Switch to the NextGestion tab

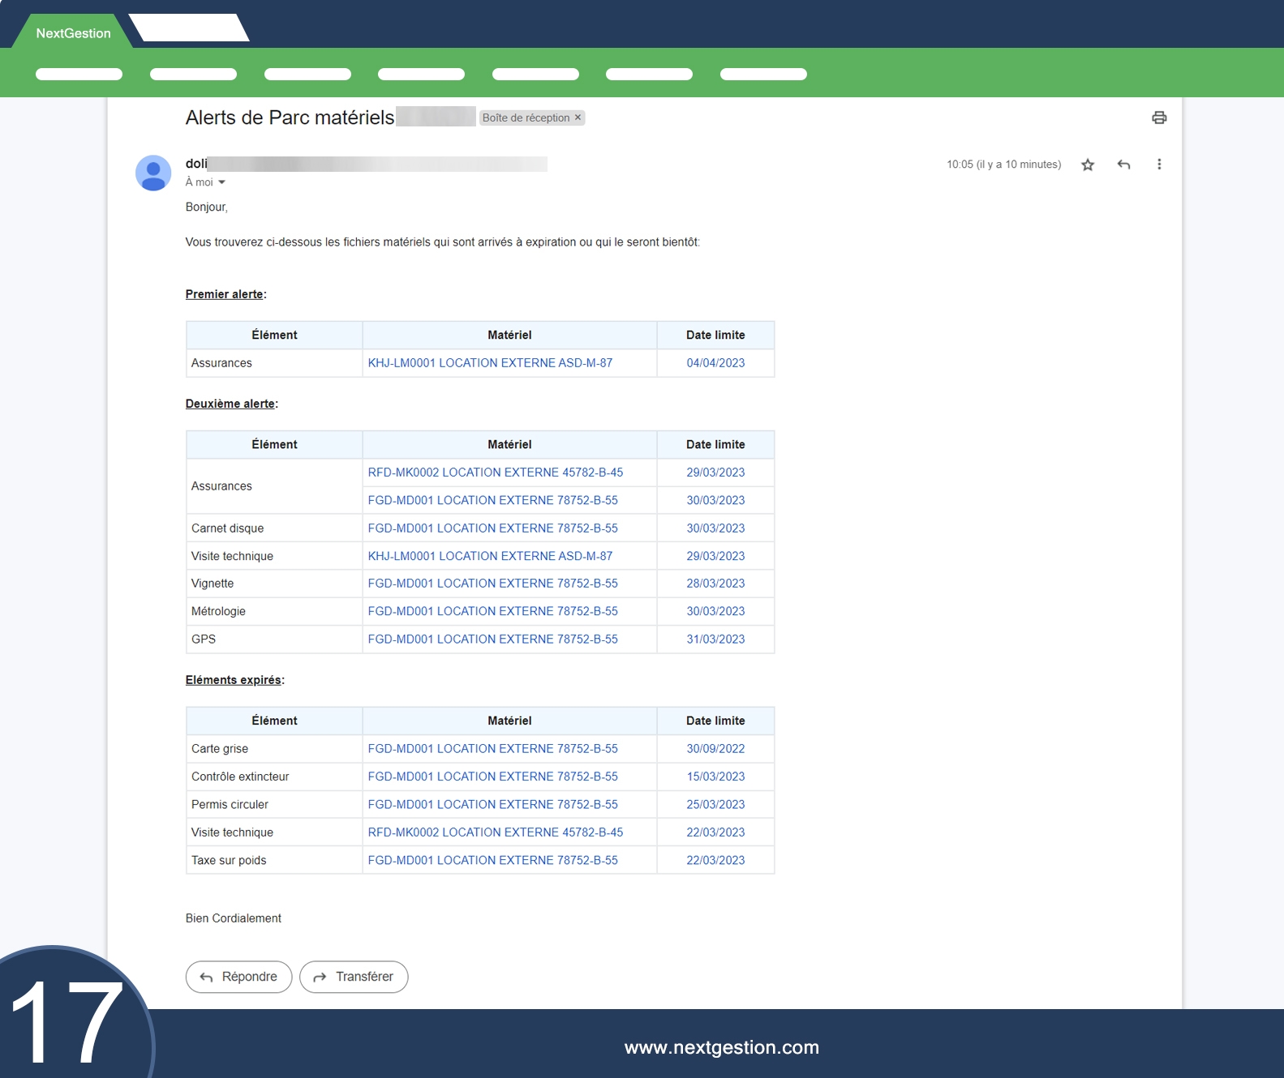point(73,33)
